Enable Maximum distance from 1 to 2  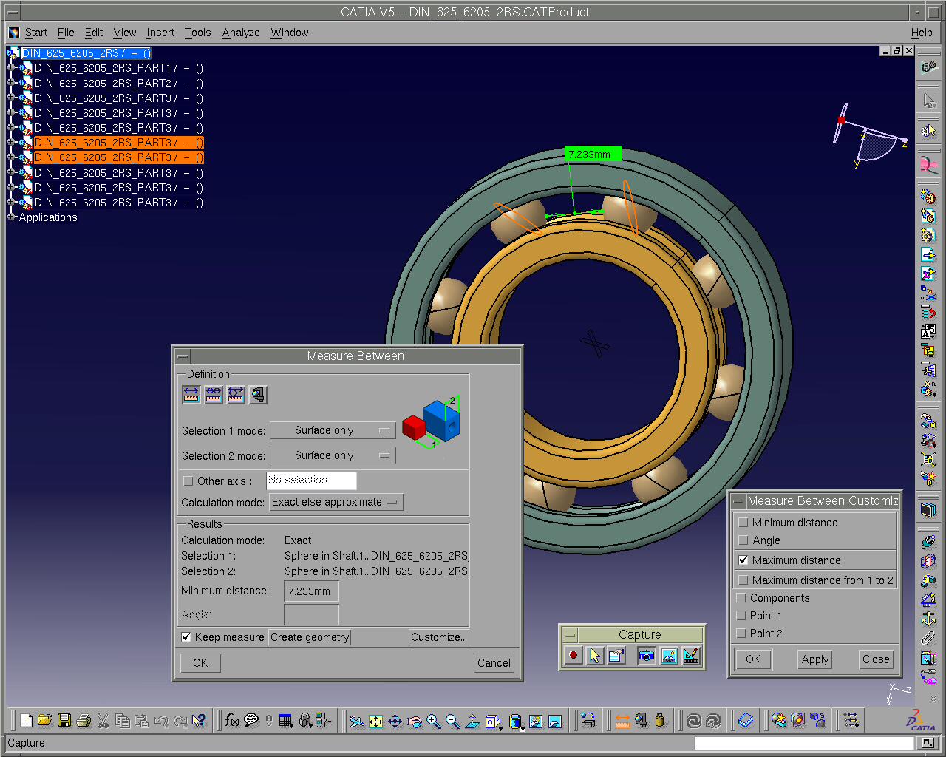point(743,580)
